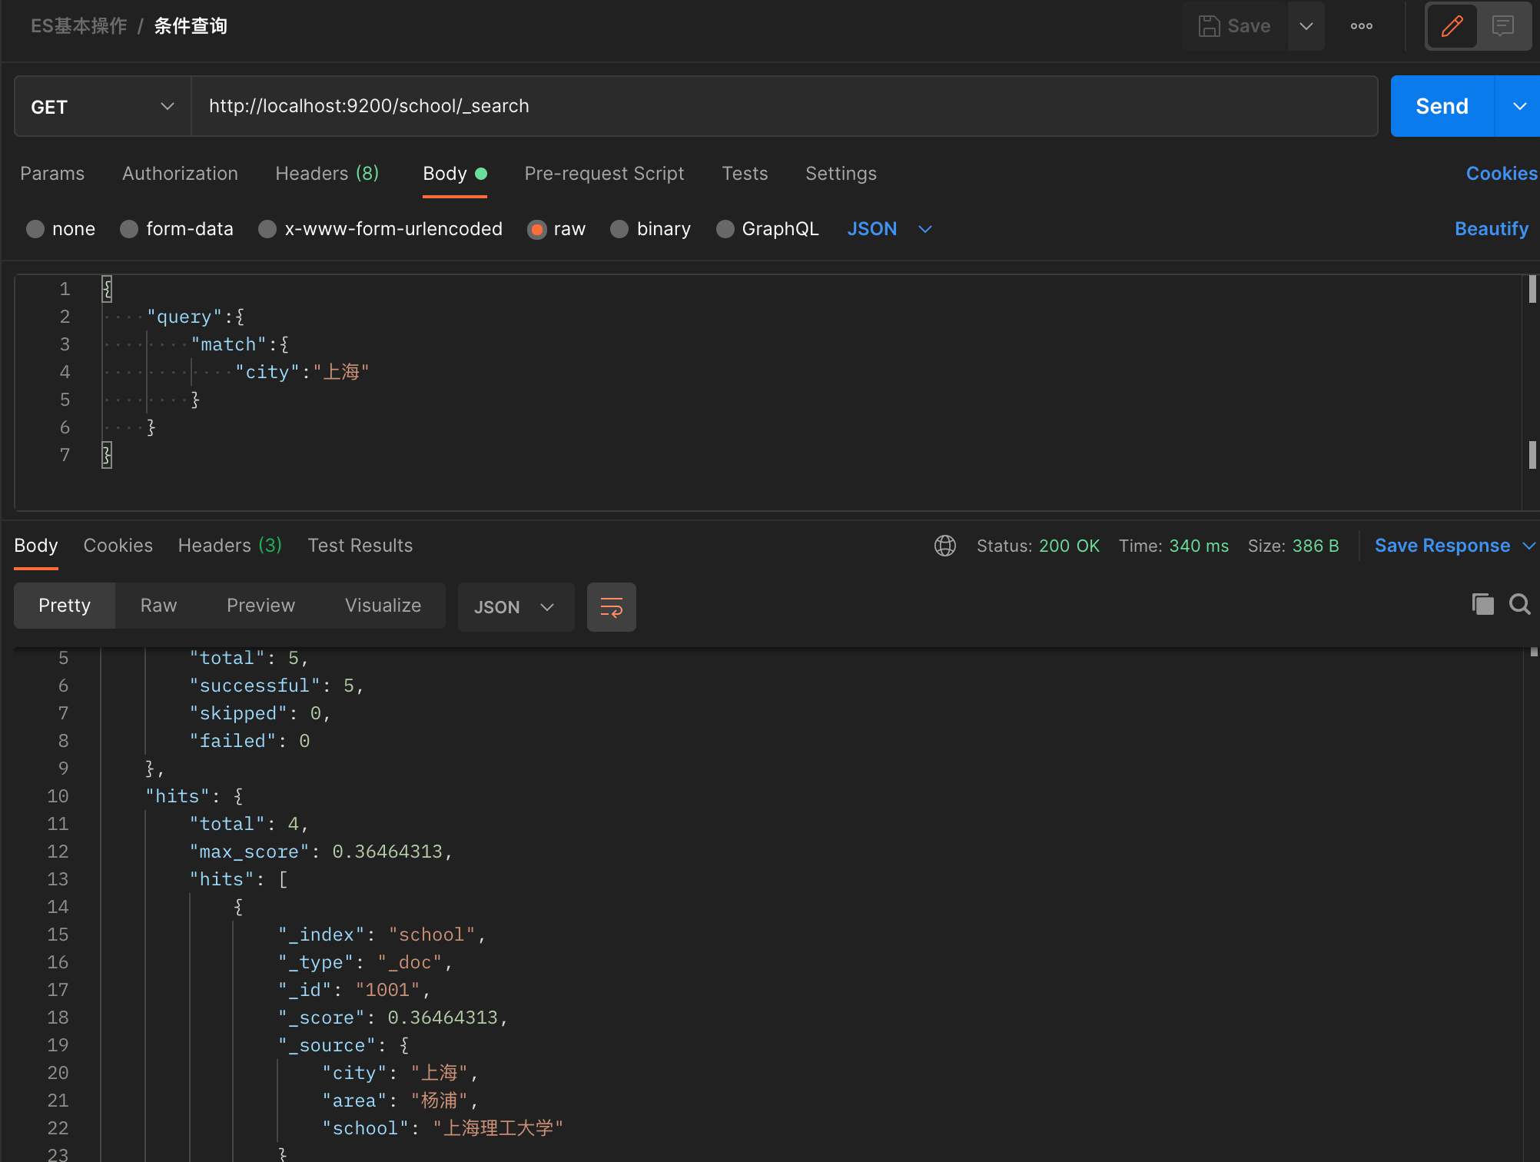This screenshot has width=1540, height=1162.
Task: Search the response with the magnifier icon
Action: [x=1519, y=604]
